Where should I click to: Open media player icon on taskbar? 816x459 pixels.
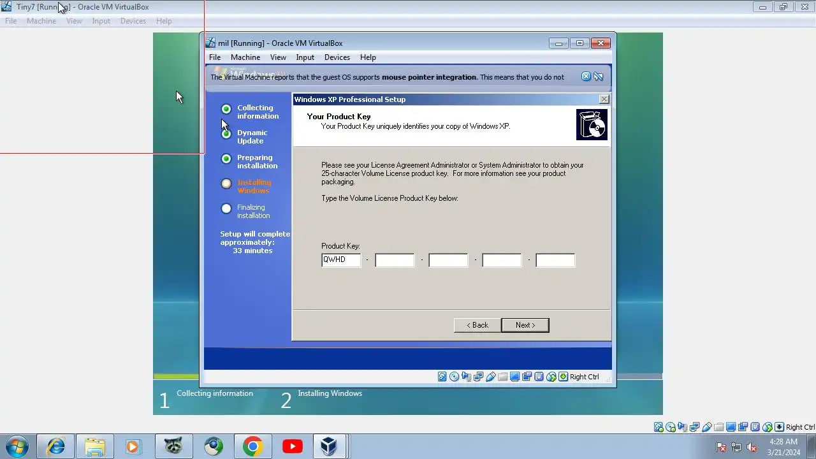133,446
